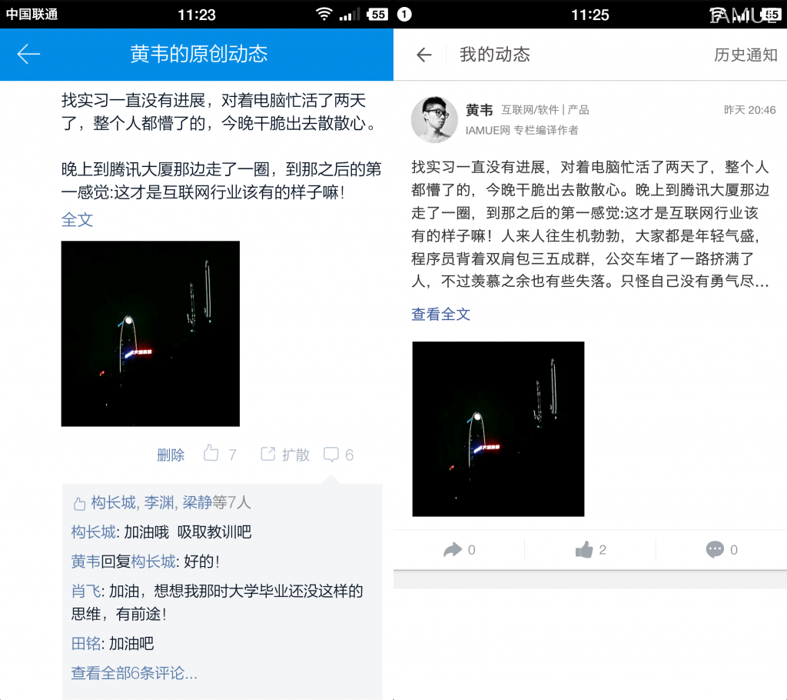The image size is (787, 700).
Task: Tap the round comment bubble showing 0
Action: pos(715,549)
